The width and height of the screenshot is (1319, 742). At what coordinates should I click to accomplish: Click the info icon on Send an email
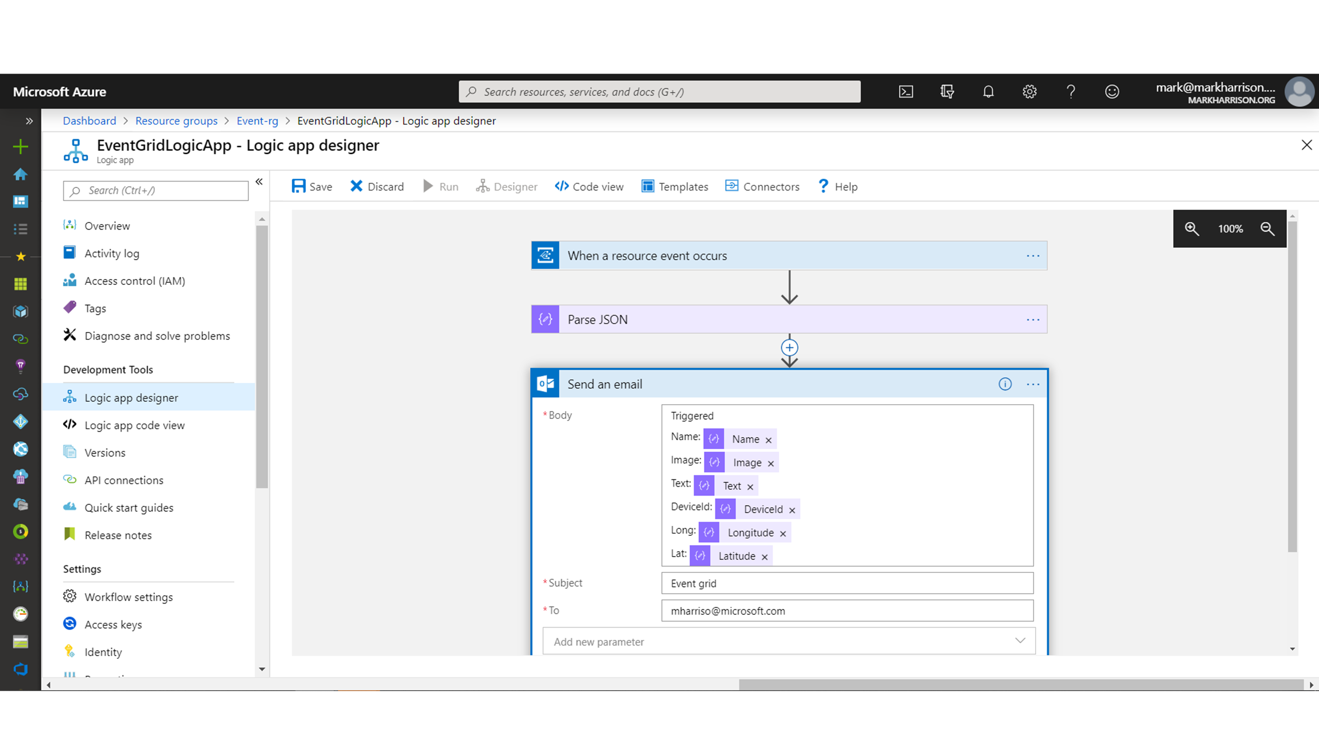[1004, 384]
